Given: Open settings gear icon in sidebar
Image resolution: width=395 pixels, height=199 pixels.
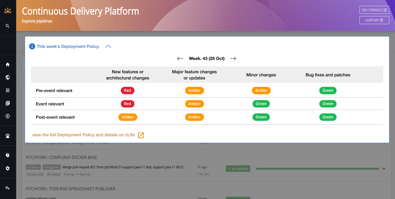Looking at the screenshot, I should [8, 168].
